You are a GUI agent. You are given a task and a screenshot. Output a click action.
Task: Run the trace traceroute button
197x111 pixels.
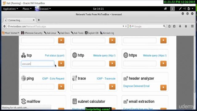click(112, 87)
